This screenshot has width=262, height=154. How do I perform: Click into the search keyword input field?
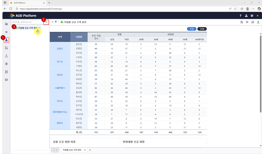point(27,22)
